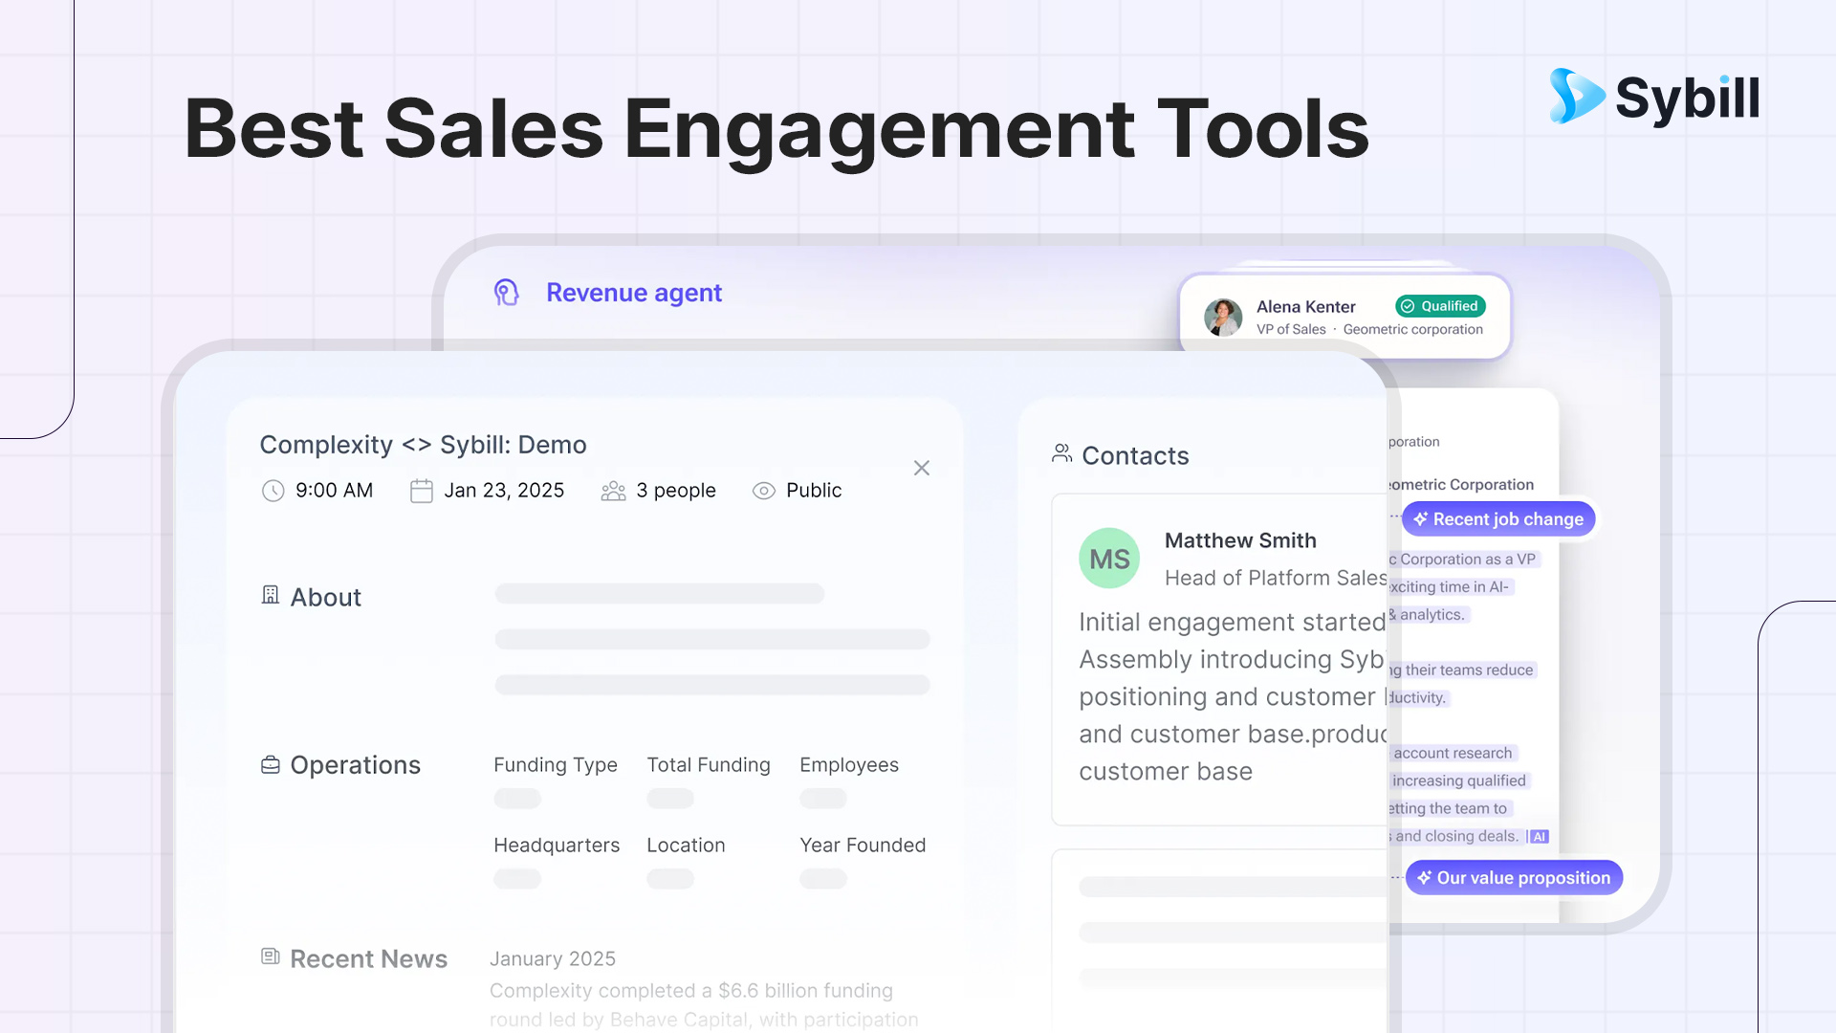
Task: Click the Sybill logo
Action: [x=1654, y=97]
